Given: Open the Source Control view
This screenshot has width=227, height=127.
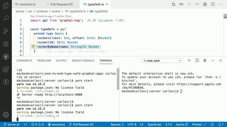Looking at the screenshot, I should [6, 31].
